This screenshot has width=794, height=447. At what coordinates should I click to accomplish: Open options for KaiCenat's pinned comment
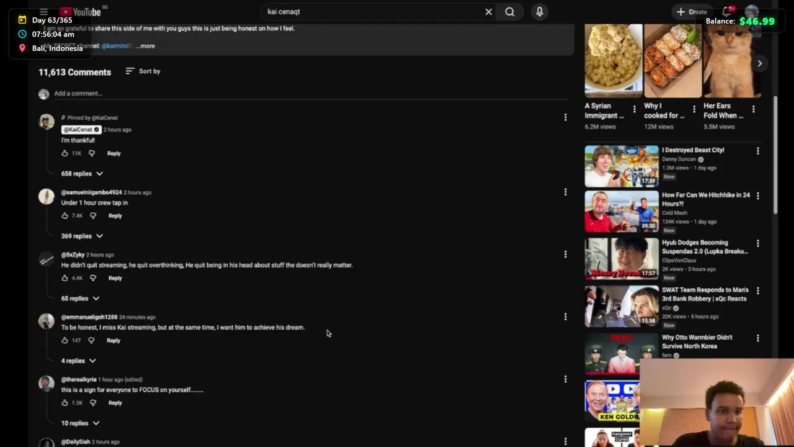pyautogui.click(x=565, y=117)
